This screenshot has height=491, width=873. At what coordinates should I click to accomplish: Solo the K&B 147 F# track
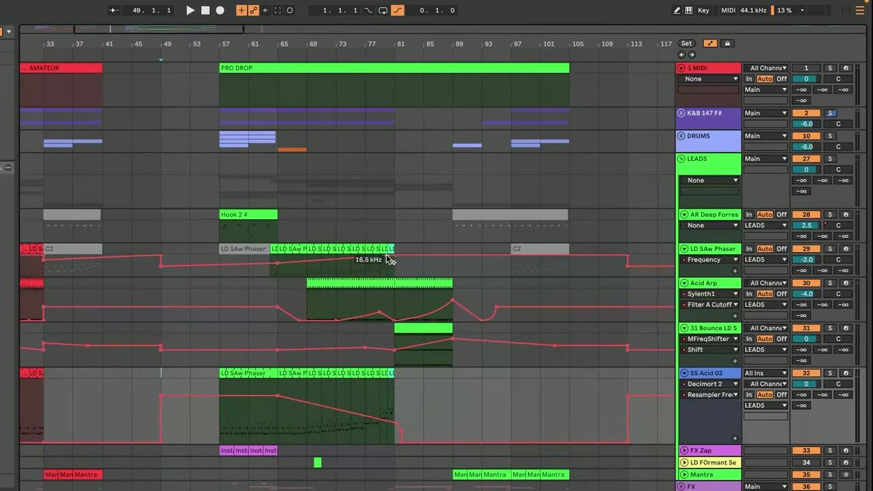830,113
